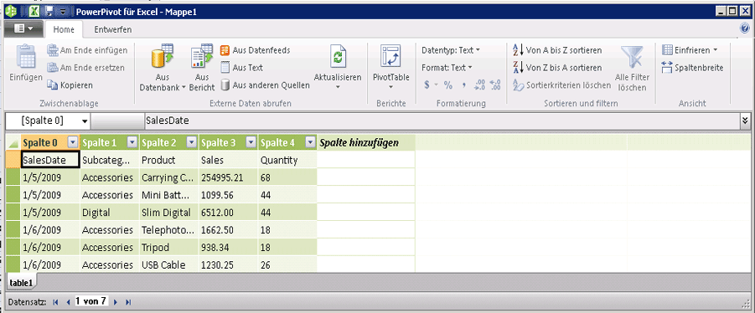This screenshot has width=755, height=313.
Task: Open Spalte 1 filter dropdown
Action: click(132, 142)
